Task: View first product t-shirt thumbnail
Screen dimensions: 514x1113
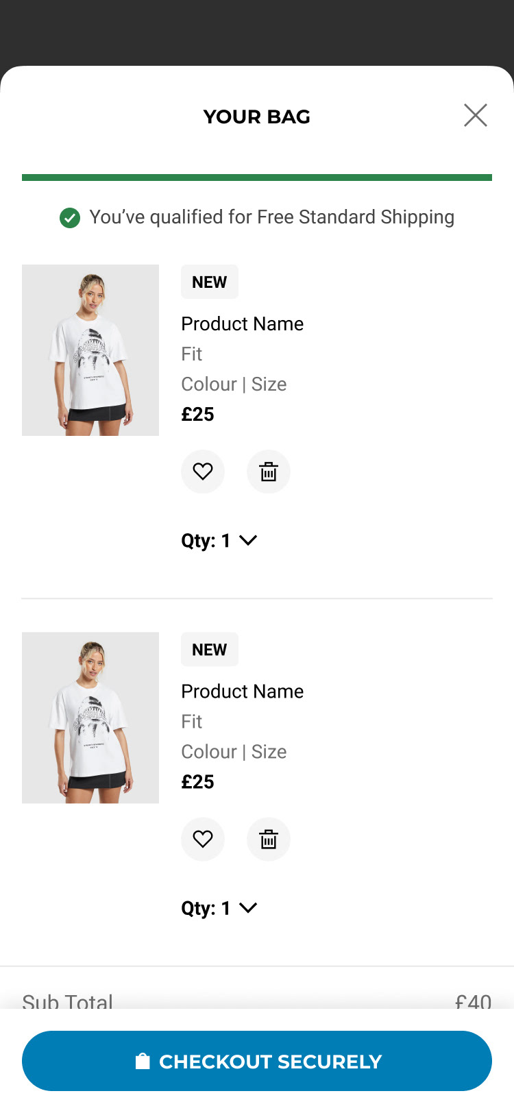Action: (90, 350)
